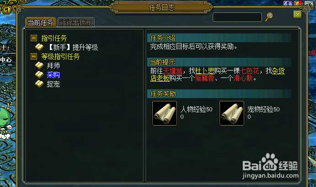Click the book icon beside 拜师
The height and width of the screenshot is (187, 316).
(x=39, y=66)
